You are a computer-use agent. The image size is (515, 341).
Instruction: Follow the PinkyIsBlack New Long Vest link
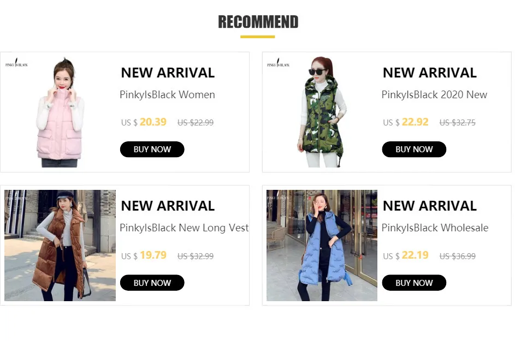coord(184,228)
